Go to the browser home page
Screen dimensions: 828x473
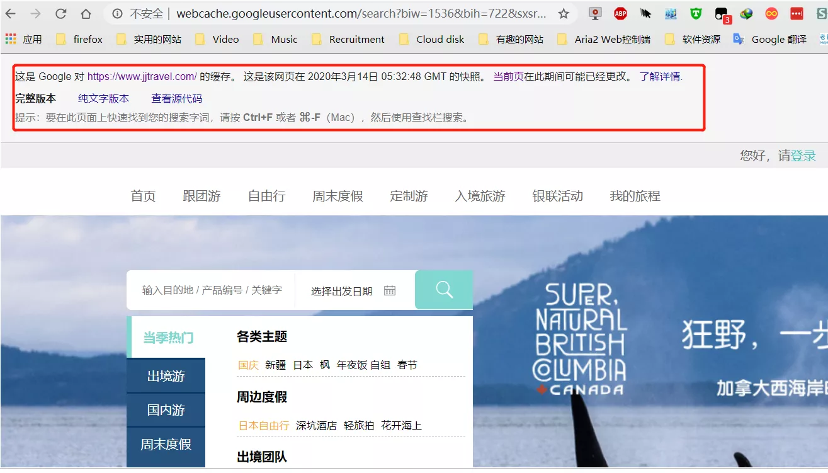click(86, 14)
